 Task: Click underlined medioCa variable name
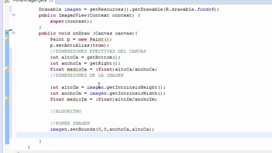pos(77,69)
